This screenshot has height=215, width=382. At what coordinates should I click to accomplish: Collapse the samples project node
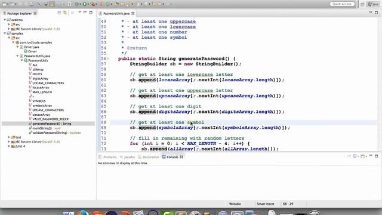tap(5, 33)
